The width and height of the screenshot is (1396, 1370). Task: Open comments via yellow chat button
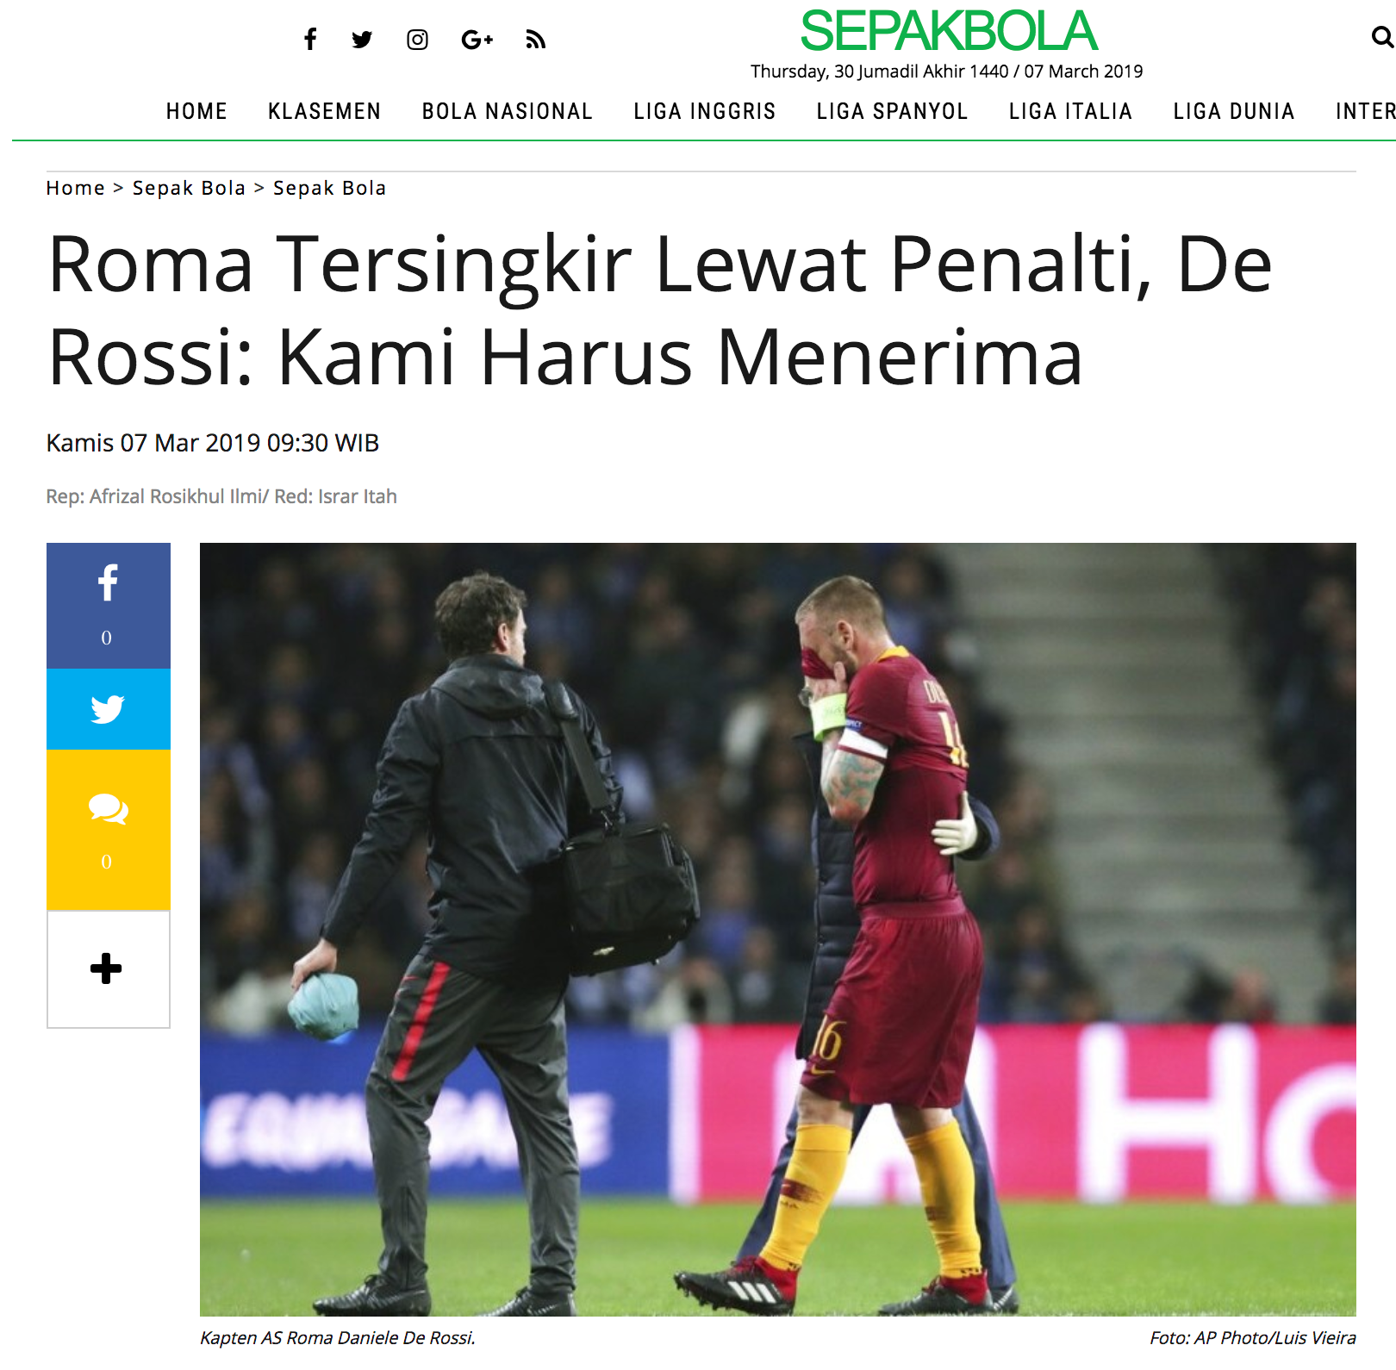(x=109, y=830)
